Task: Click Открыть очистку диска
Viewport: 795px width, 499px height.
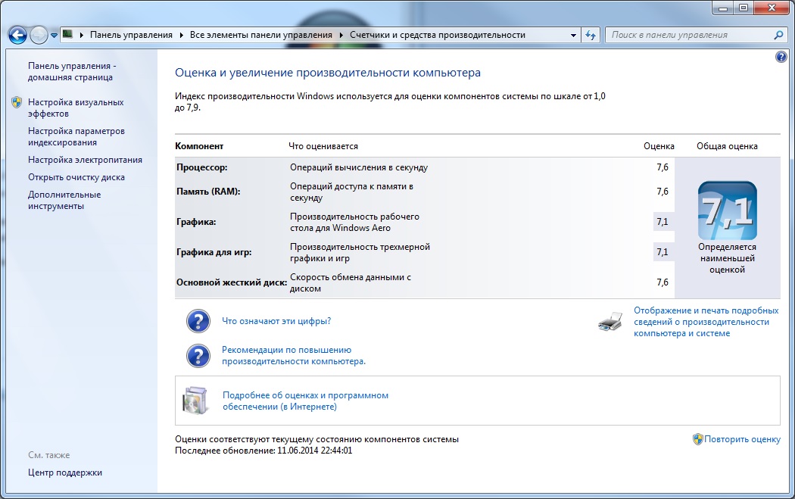Action: tap(76, 177)
